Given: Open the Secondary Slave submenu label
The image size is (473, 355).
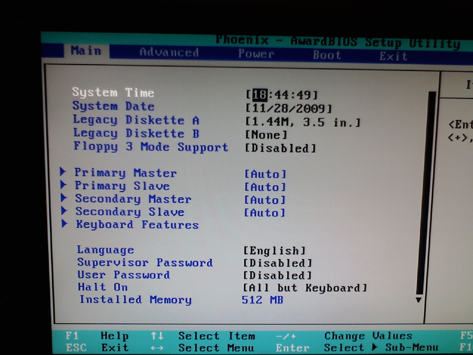Looking at the screenshot, I should [130, 212].
